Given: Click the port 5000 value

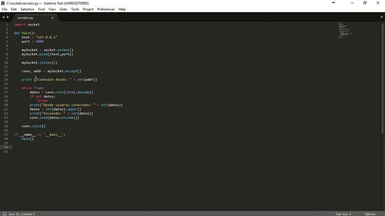Looking at the screenshot, I should [40, 41].
